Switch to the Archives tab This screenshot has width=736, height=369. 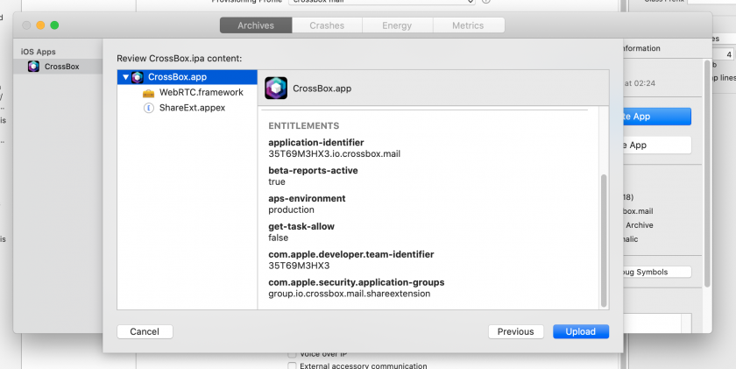point(256,25)
